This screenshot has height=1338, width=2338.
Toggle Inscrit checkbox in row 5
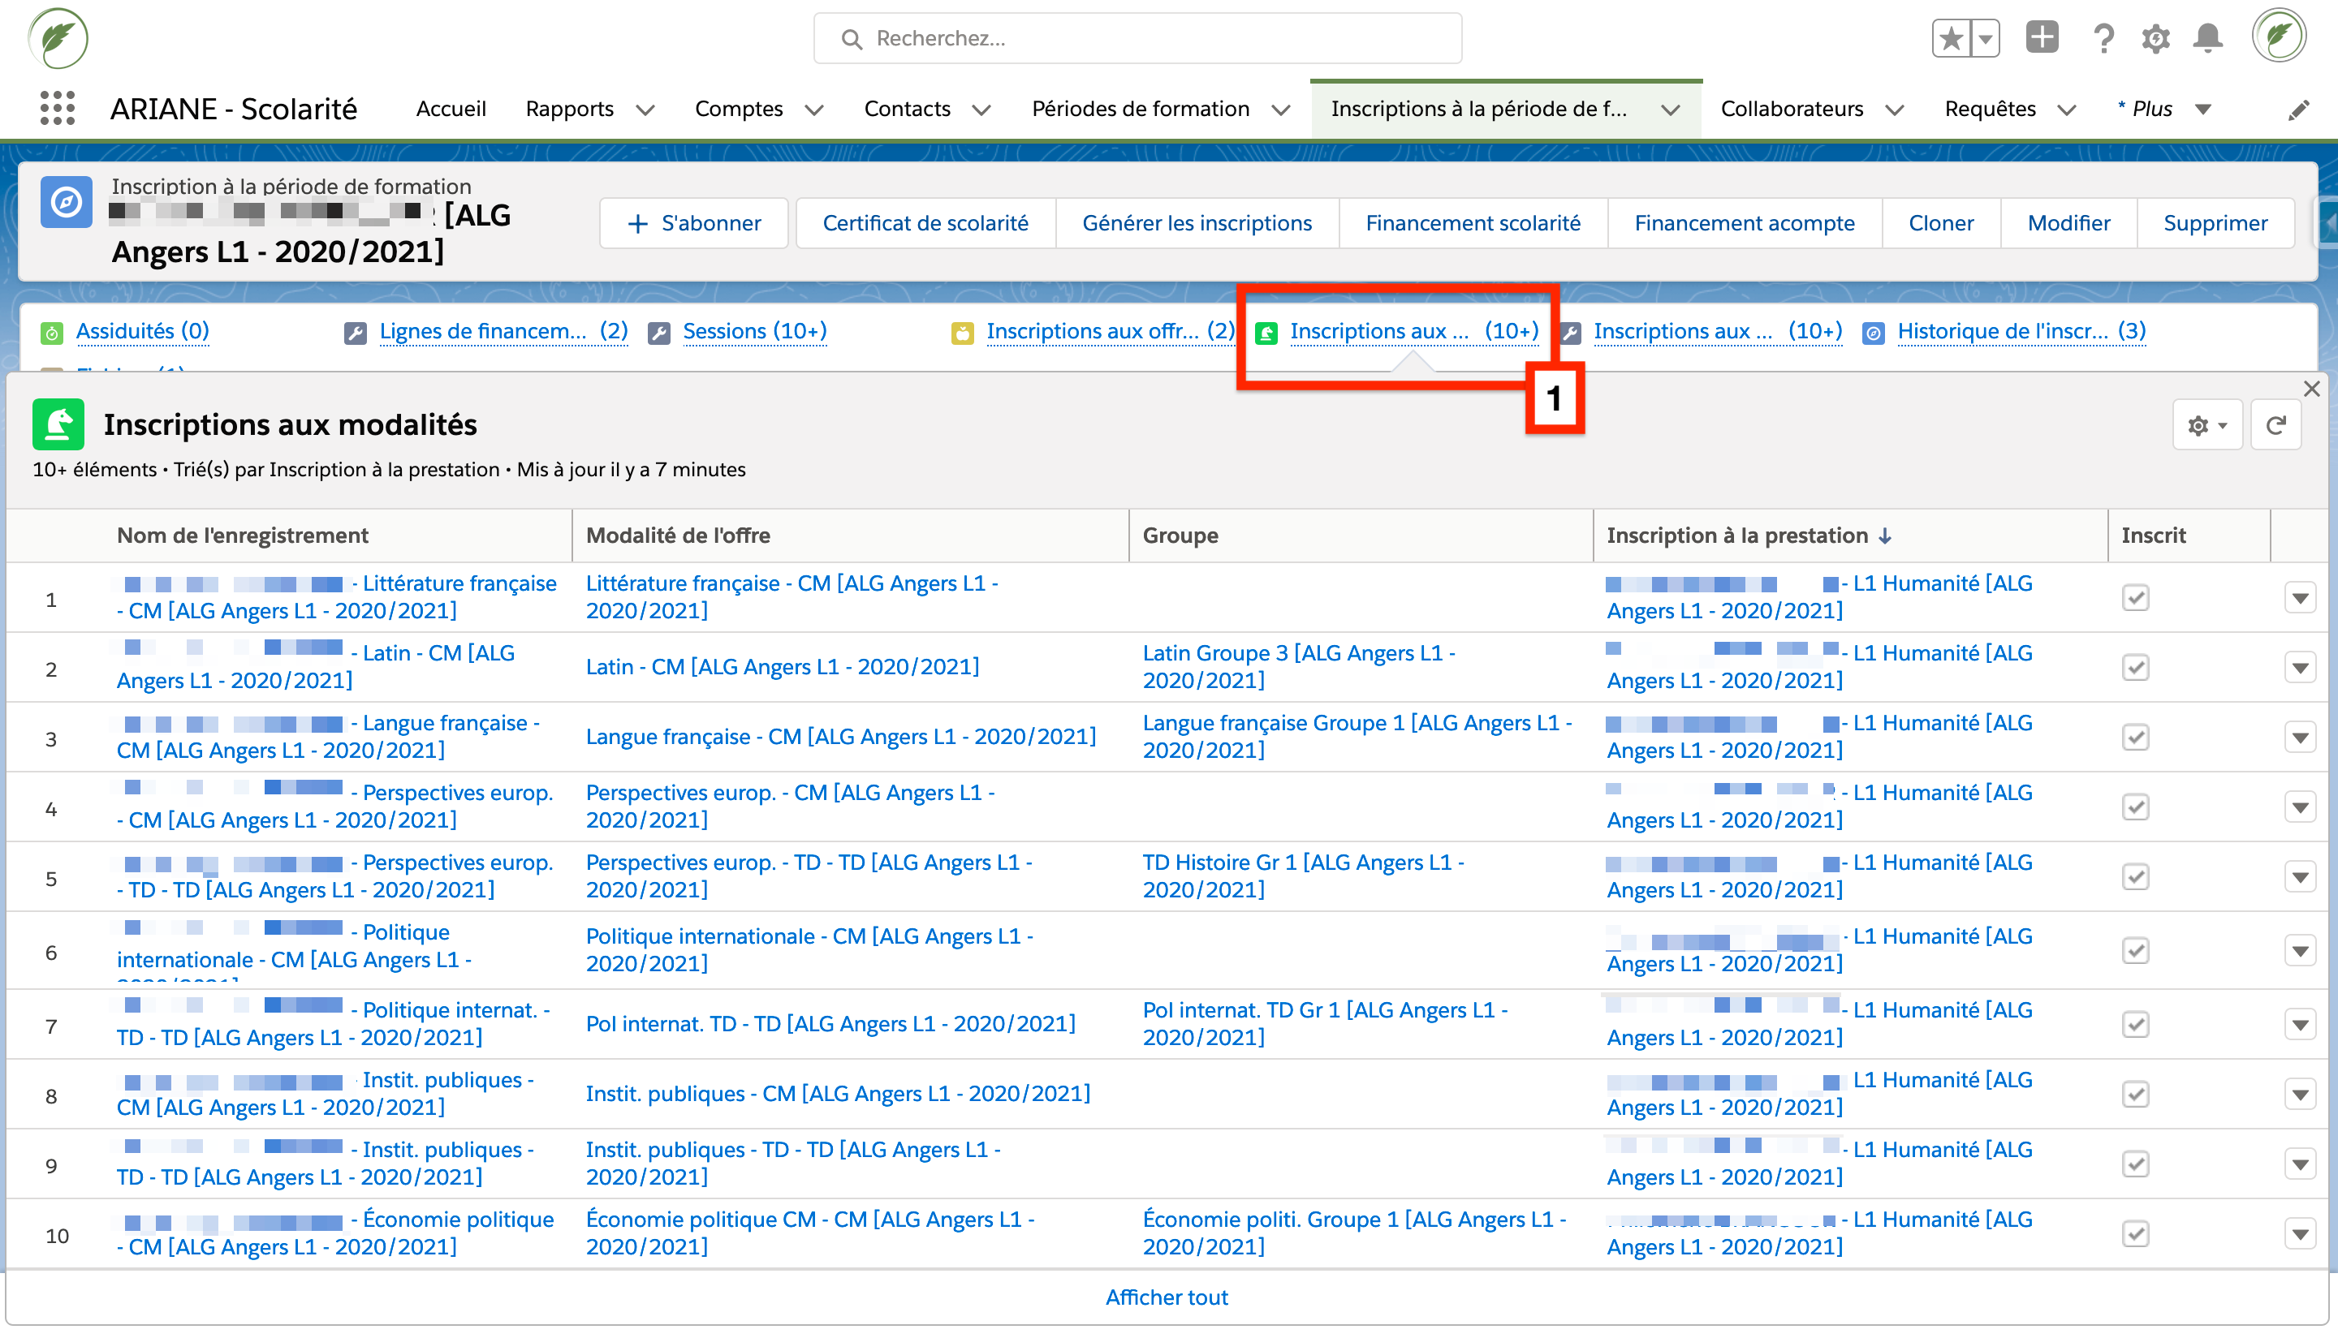coord(2135,876)
